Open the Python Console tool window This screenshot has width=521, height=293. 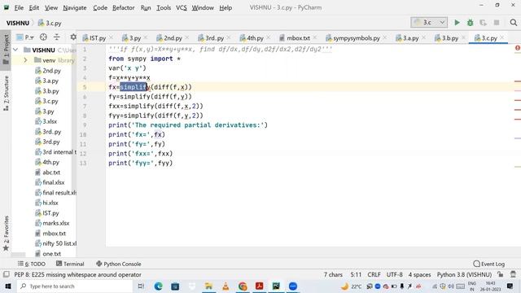[119, 264]
